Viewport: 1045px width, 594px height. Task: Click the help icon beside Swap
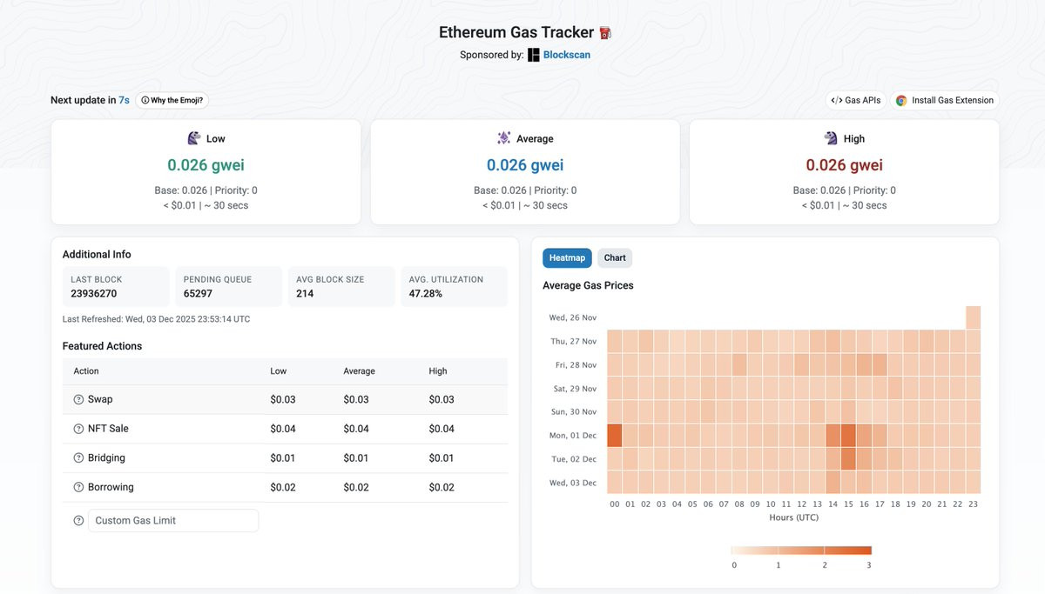pyautogui.click(x=79, y=399)
